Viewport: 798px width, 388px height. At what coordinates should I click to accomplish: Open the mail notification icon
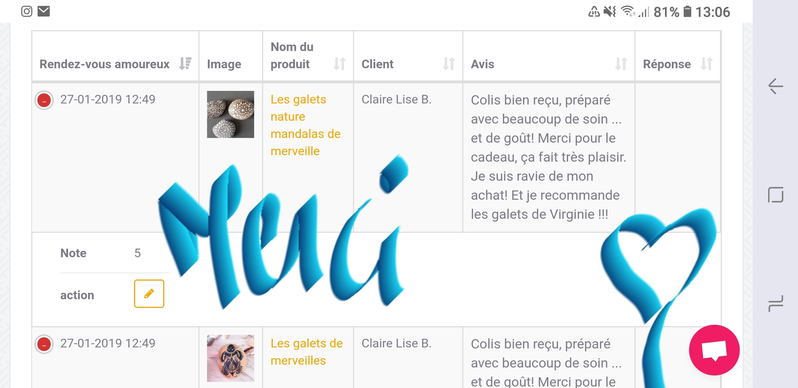click(x=44, y=11)
